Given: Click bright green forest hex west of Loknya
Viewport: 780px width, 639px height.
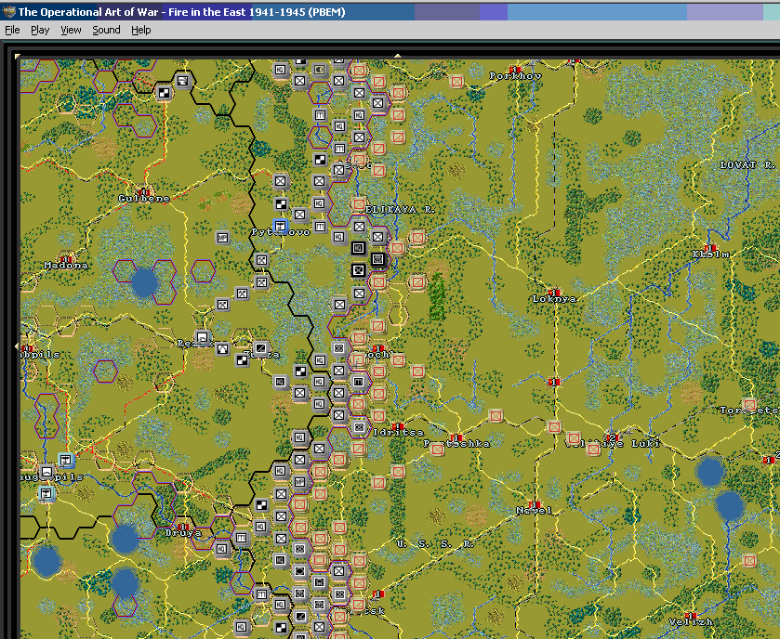Looking at the screenshot, I should [x=437, y=296].
